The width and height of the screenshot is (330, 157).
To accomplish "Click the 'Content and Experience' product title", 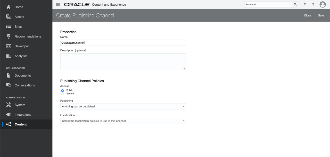I will click(x=109, y=4).
